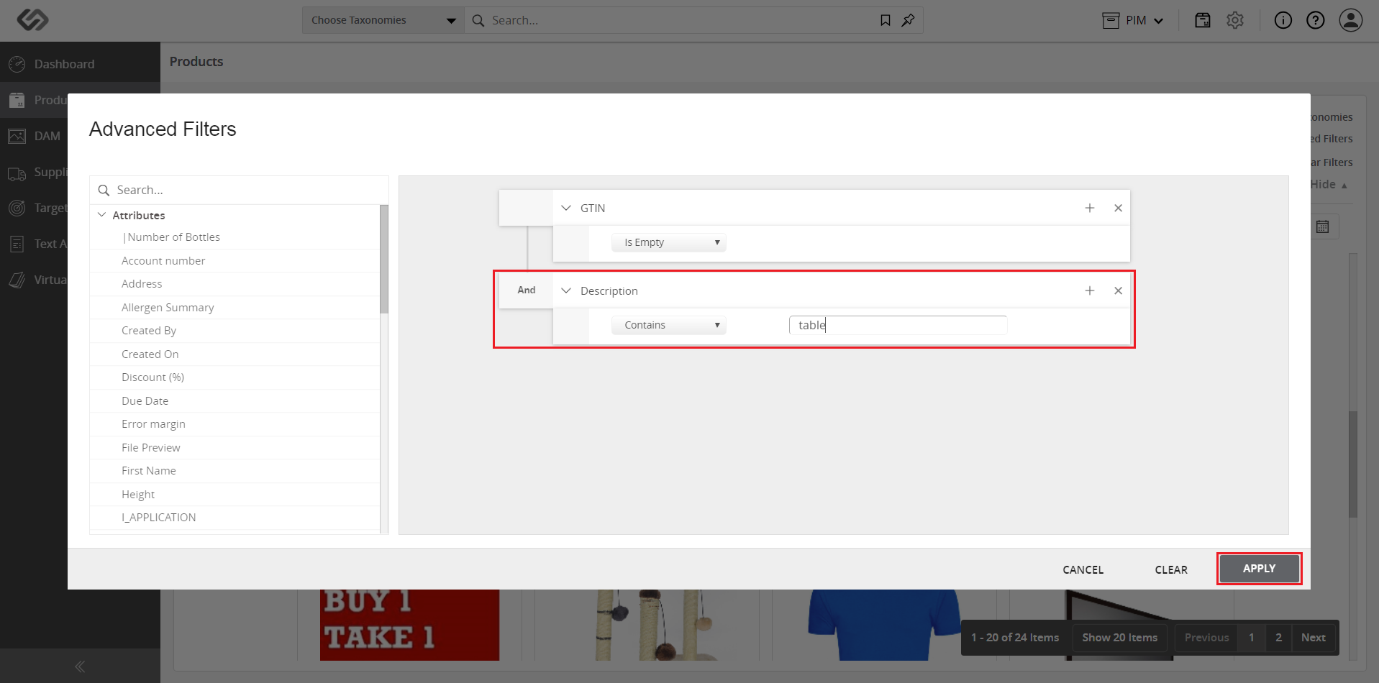Click the grid calendar icon behind dialog
Image resolution: width=1379 pixels, height=683 pixels.
(x=1322, y=227)
